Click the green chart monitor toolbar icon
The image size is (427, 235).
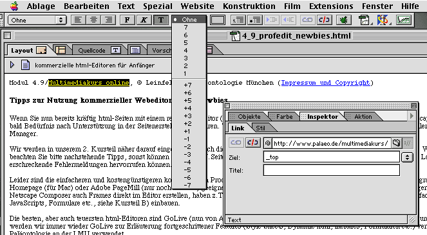pyautogui.click(x=403, y=20)
